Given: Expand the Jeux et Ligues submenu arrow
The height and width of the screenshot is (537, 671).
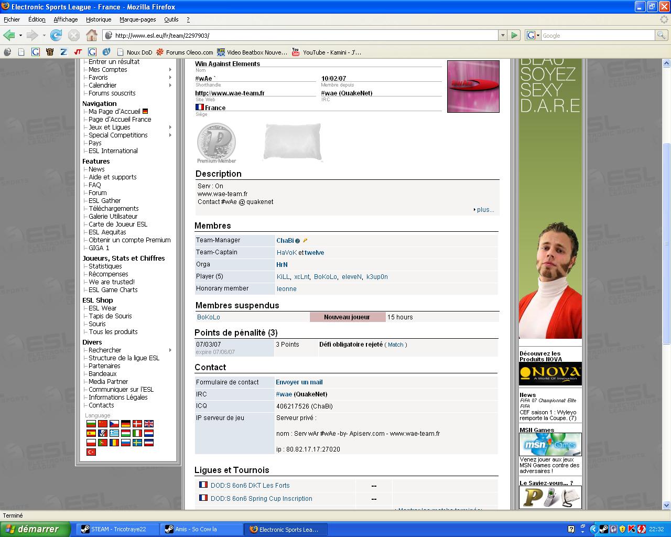Looking at the screenshot, I should tap(170, 127).
